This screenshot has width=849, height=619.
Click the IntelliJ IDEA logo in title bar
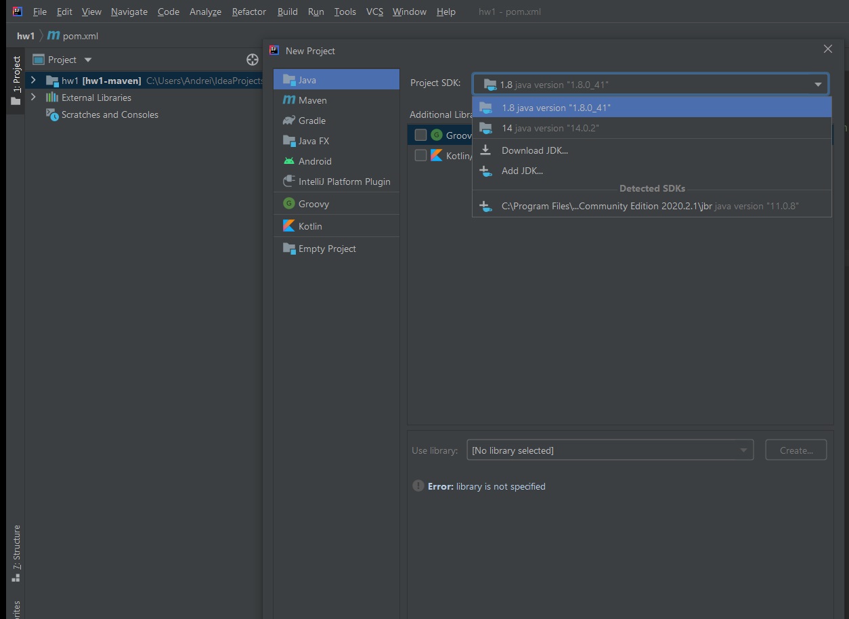tap(18, 12)
